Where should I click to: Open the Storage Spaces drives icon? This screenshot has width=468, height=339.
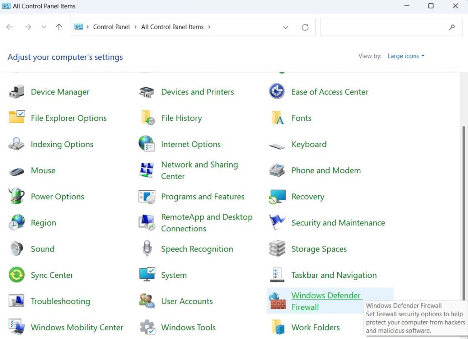(x=277, y=249)
